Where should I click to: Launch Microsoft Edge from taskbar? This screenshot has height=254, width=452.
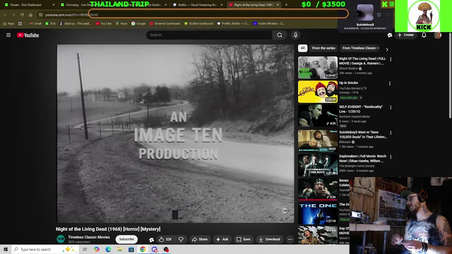click(108, 249)
